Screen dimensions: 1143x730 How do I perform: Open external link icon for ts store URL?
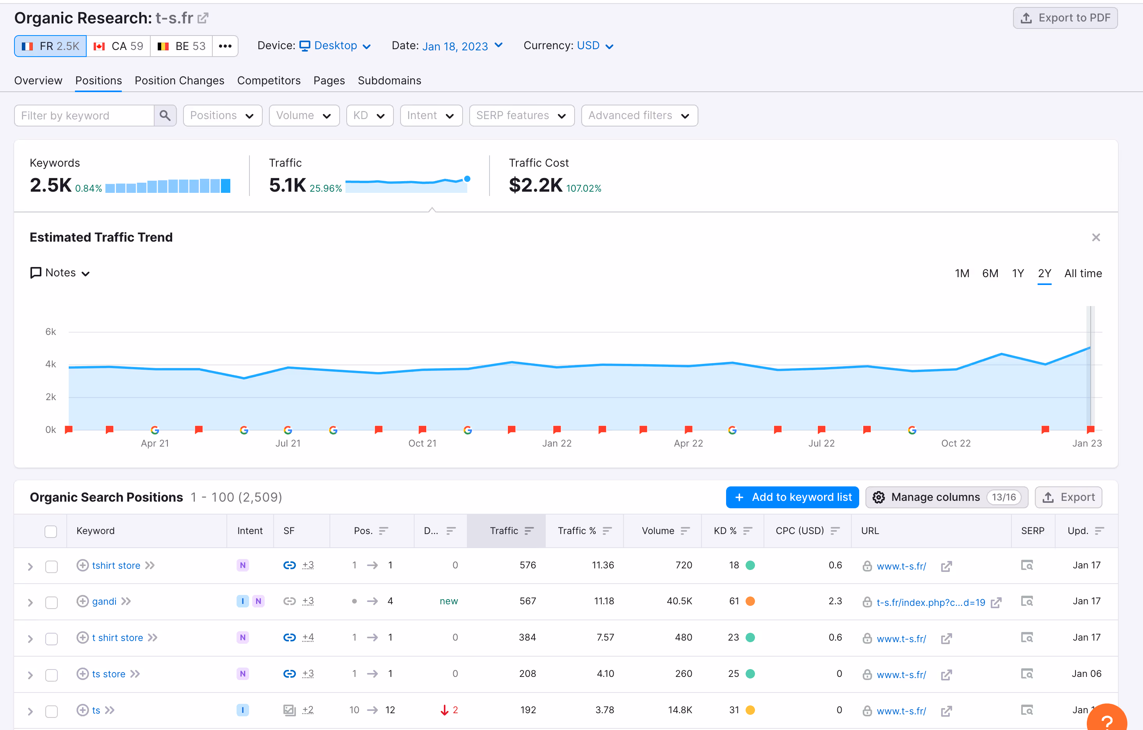(x=946, y=675)
